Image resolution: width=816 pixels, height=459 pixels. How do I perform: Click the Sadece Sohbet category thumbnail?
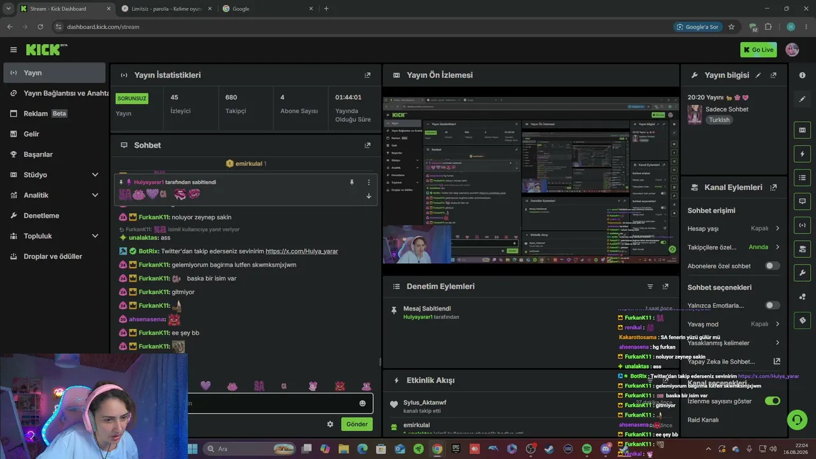[x=695, y=114]
